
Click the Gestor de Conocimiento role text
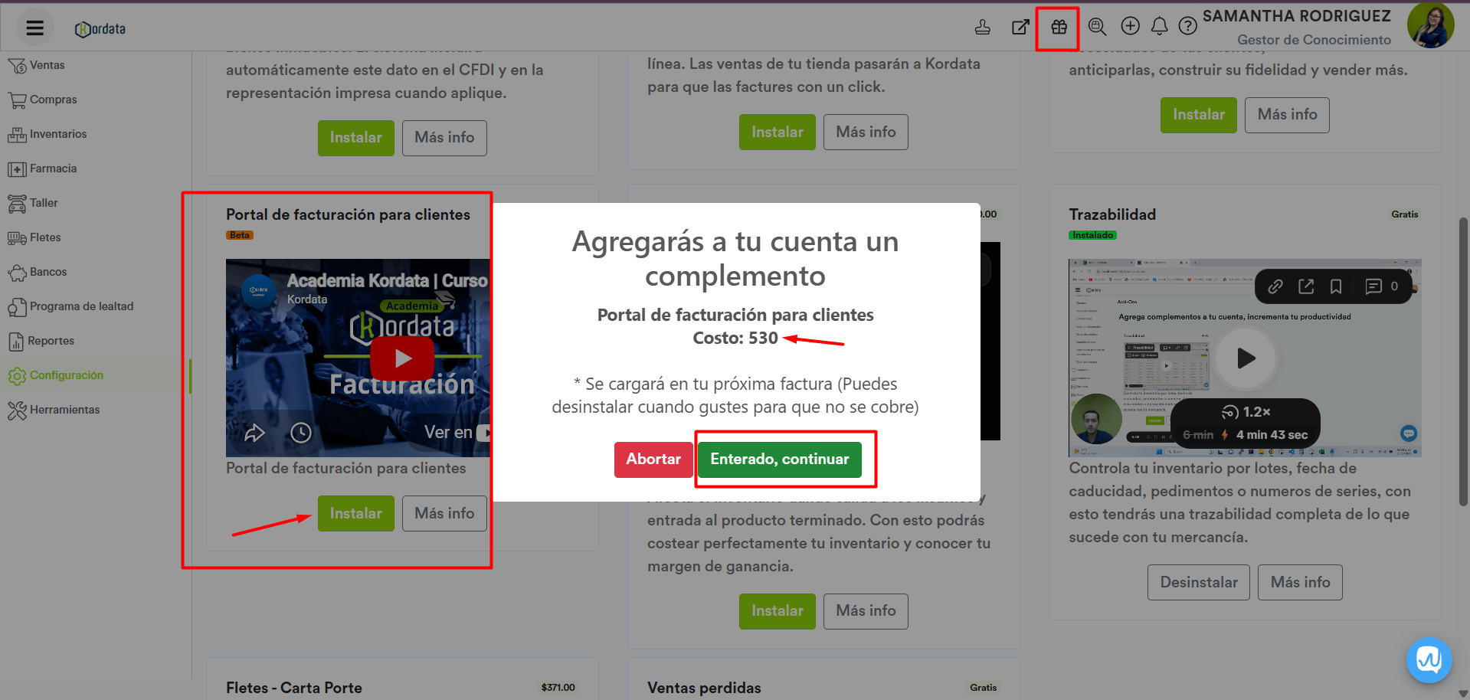coord(1314,40)
